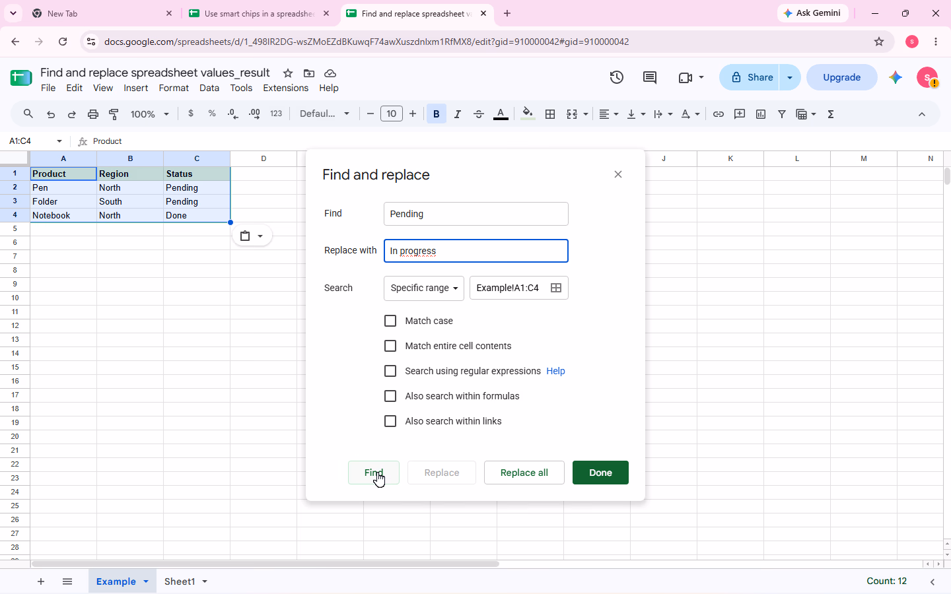Enable Also search within formulas

(x=390, y=396)
